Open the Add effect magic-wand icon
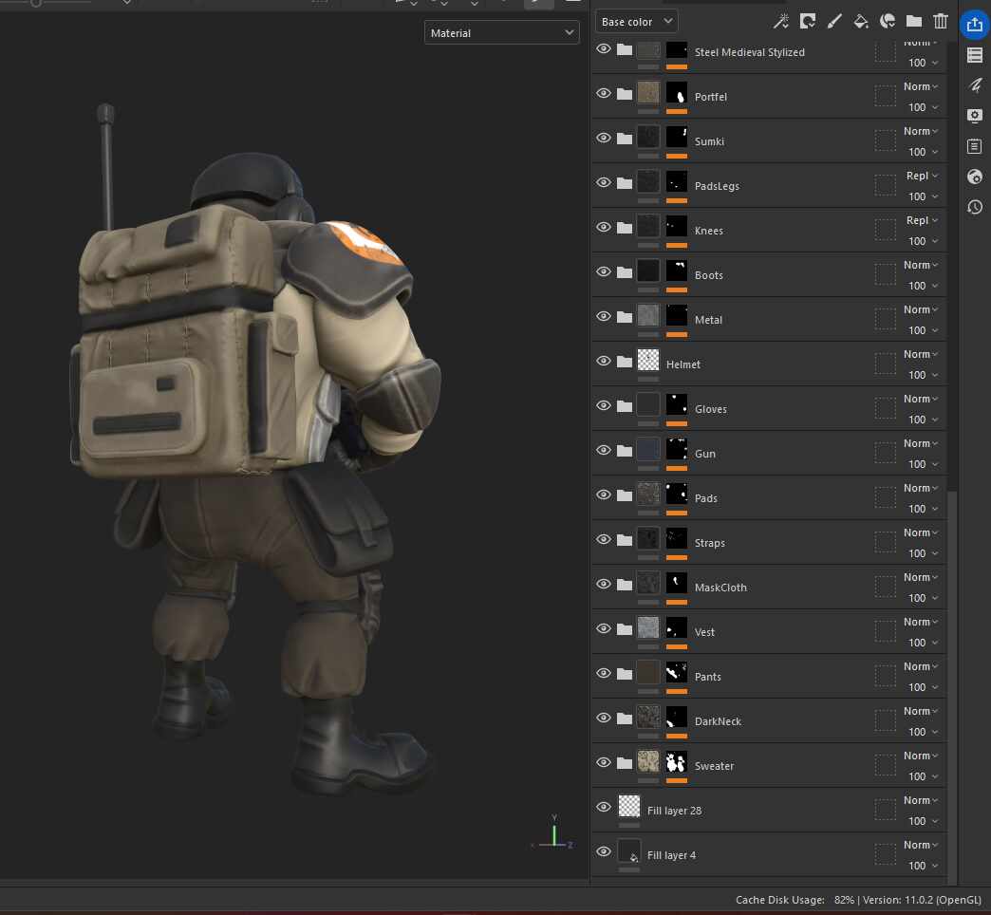991x915 pixels. 781,21
